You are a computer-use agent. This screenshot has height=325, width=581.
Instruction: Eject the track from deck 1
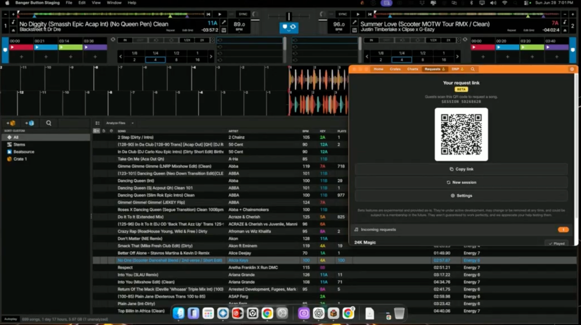coord(14,30)
